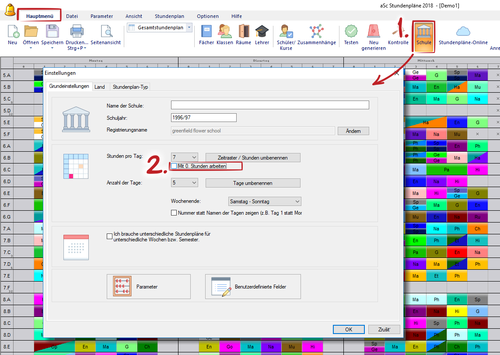Open the Datei menu
The image size is (500, 355).
click(x=72, y=16)
